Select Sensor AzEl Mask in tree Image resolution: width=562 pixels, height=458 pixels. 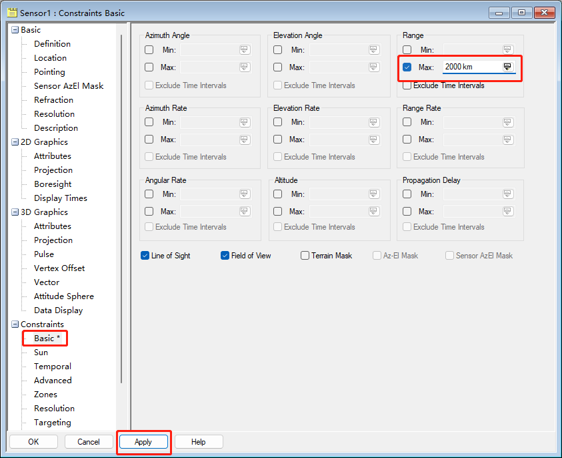69,86
